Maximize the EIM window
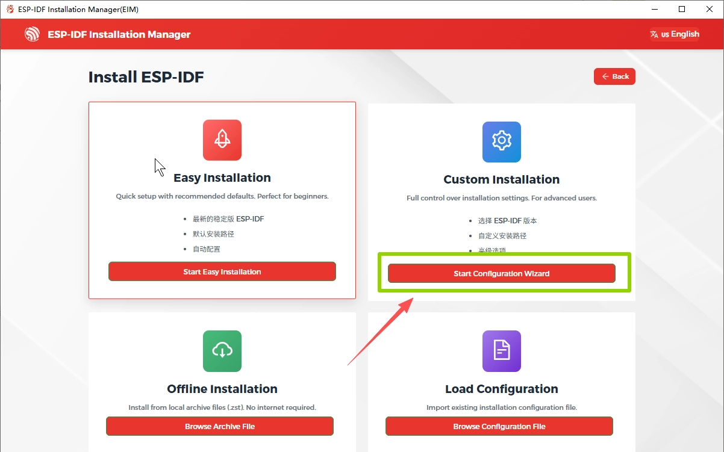This screenshot has height=452, width=724. [x=682, y=9]
